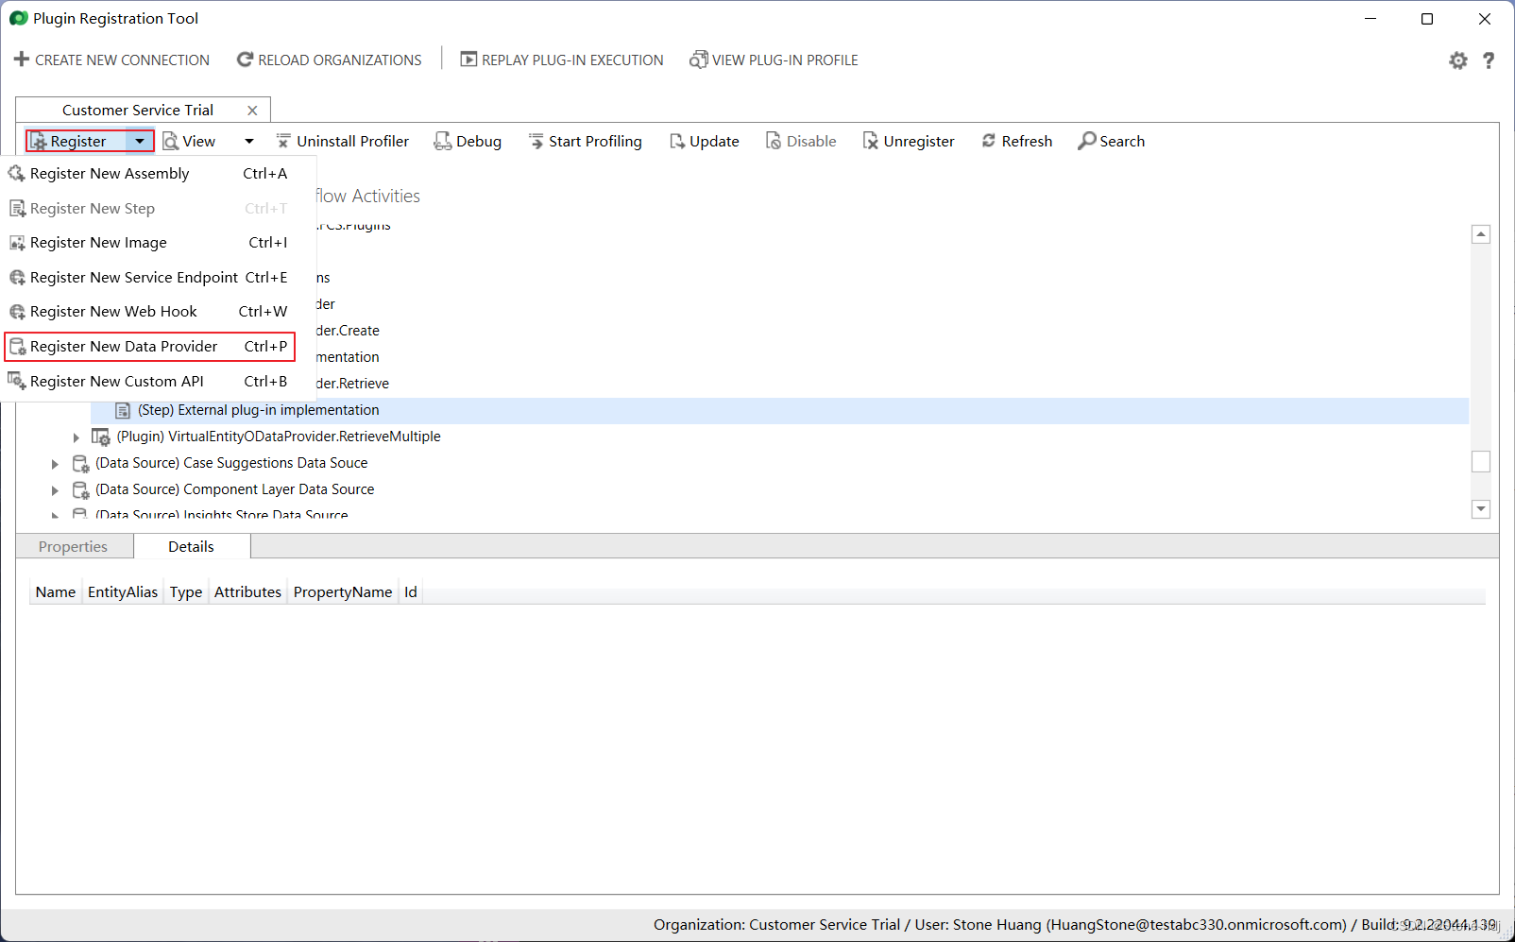Viewport: 1515px width, 942px height.
Task: Open the help question mark icon
Action: point(1489,60)
